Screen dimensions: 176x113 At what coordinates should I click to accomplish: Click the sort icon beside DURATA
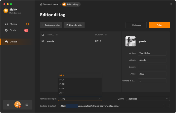(106, 35)
